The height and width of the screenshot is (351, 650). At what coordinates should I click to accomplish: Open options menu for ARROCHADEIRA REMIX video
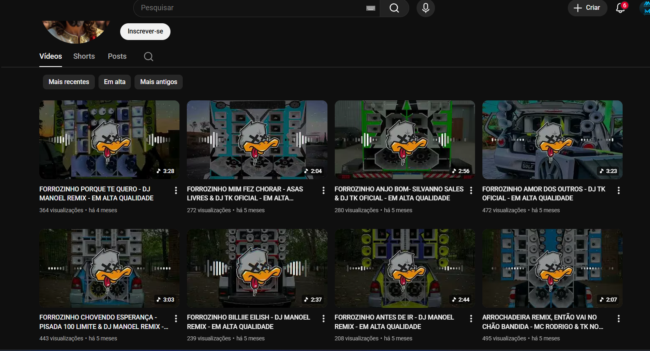619,318
